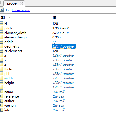The width and height of the screenshot is (116, 113).
Task: Select the height property name
Action: click(x=9, y=83)
